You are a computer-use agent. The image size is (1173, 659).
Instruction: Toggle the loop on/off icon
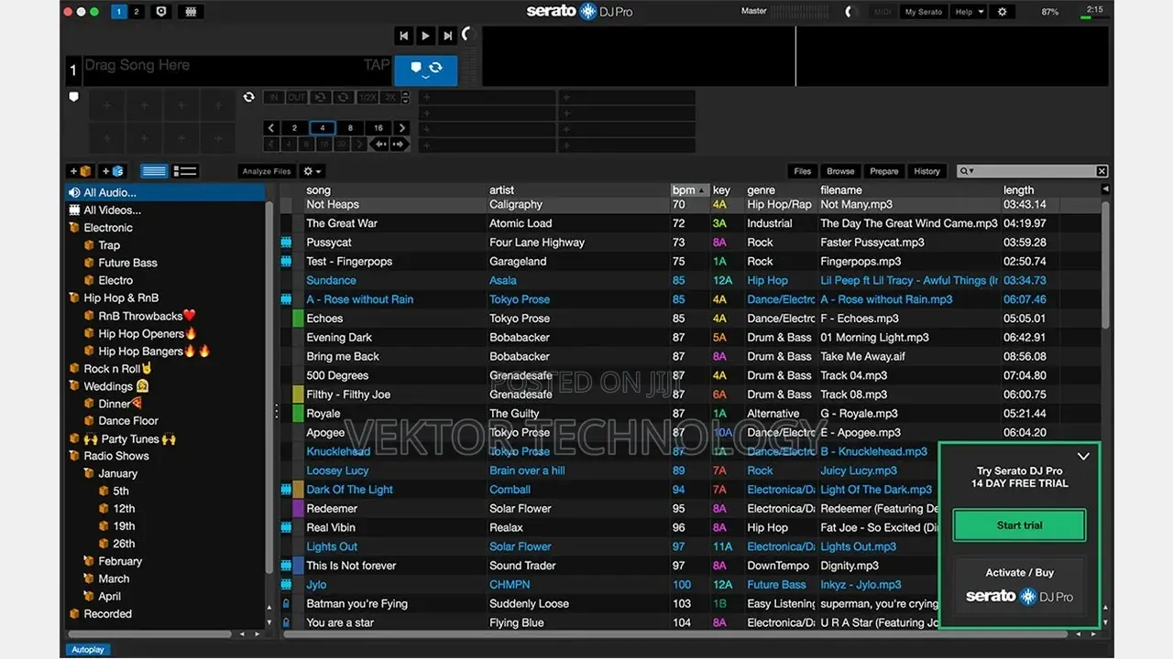tap(343, 97)
